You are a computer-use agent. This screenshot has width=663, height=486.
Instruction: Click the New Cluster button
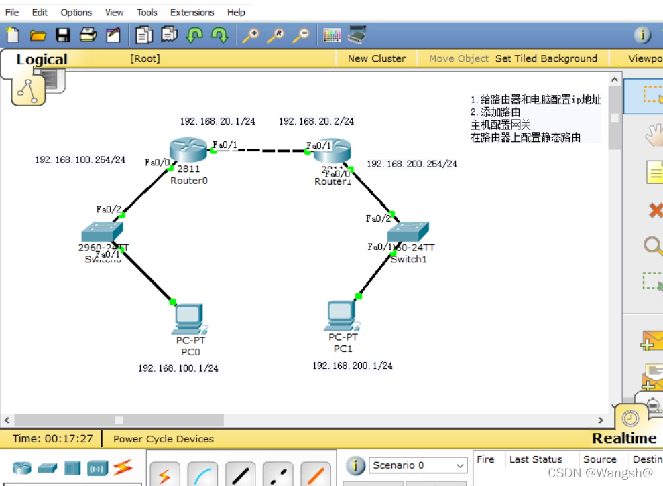376,58
